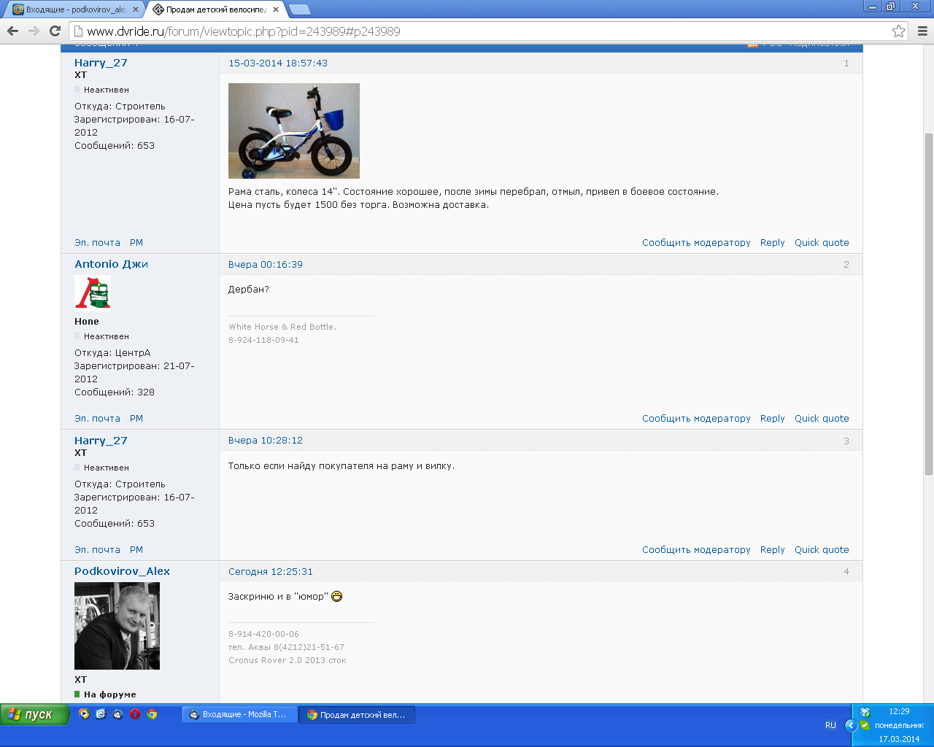Reload the page with the refresh icon
The height and width of the screenshot is (747, 934).
click(55, 31)
